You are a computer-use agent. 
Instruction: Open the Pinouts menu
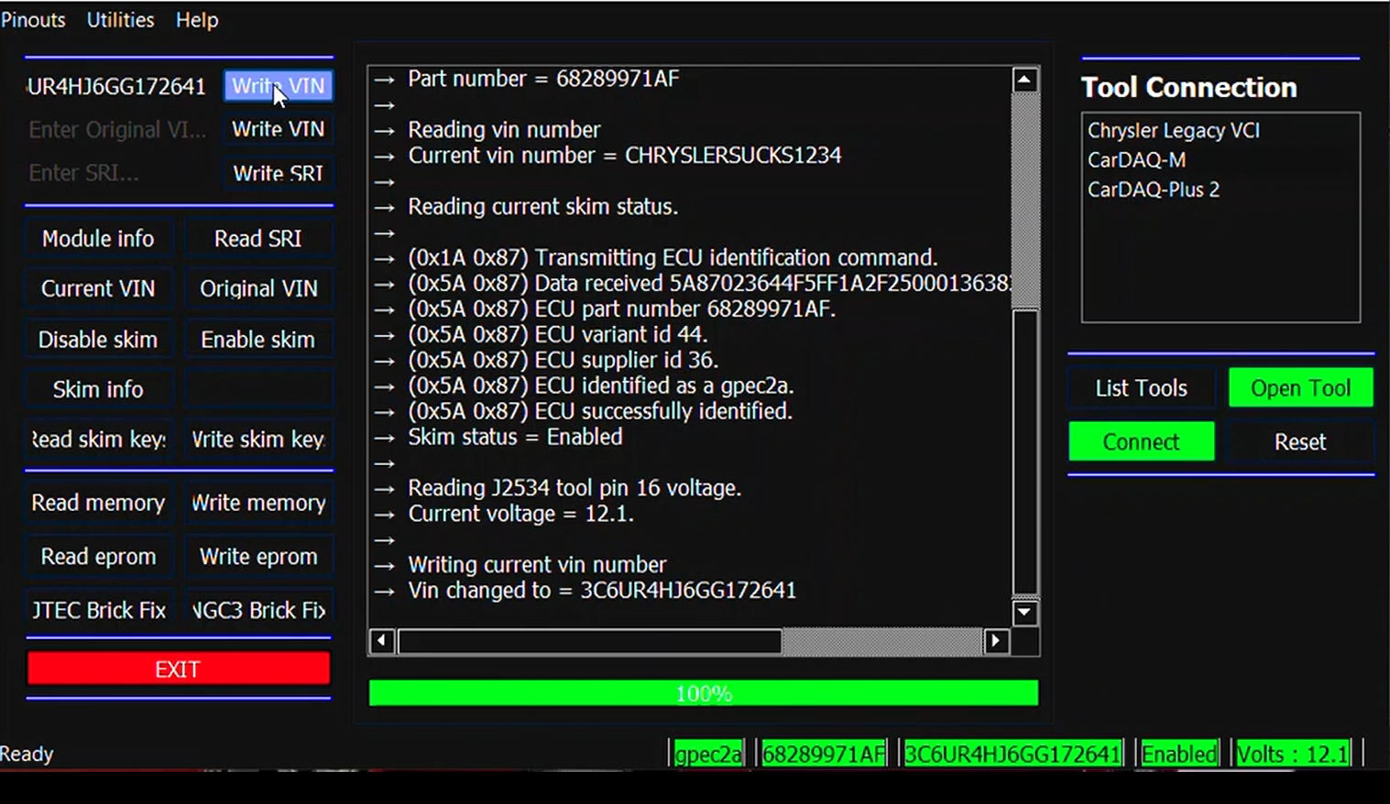pyautogui.click(x=33, y=20)
